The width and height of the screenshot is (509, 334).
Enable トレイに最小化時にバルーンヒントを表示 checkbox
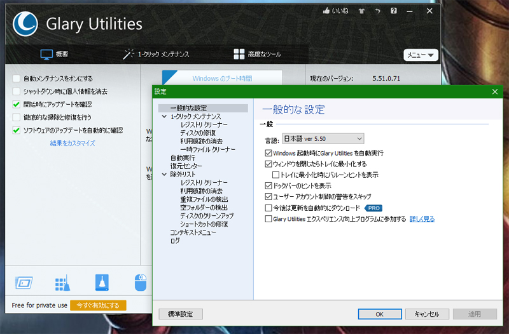[275, 175]
